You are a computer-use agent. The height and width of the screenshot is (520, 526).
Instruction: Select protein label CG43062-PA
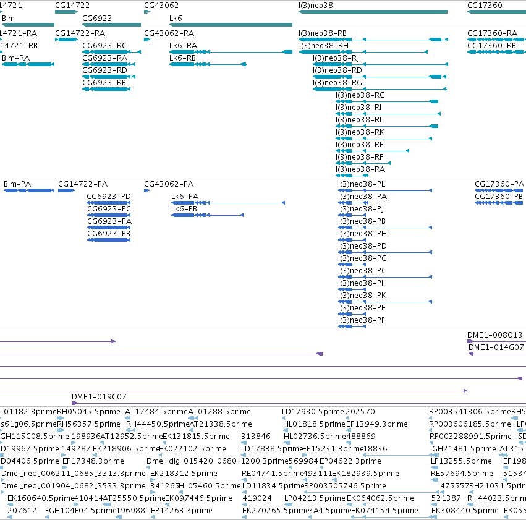point(169,184)
